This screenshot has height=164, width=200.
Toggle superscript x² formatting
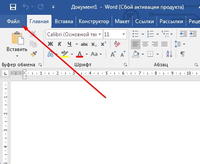coord(103,44)
